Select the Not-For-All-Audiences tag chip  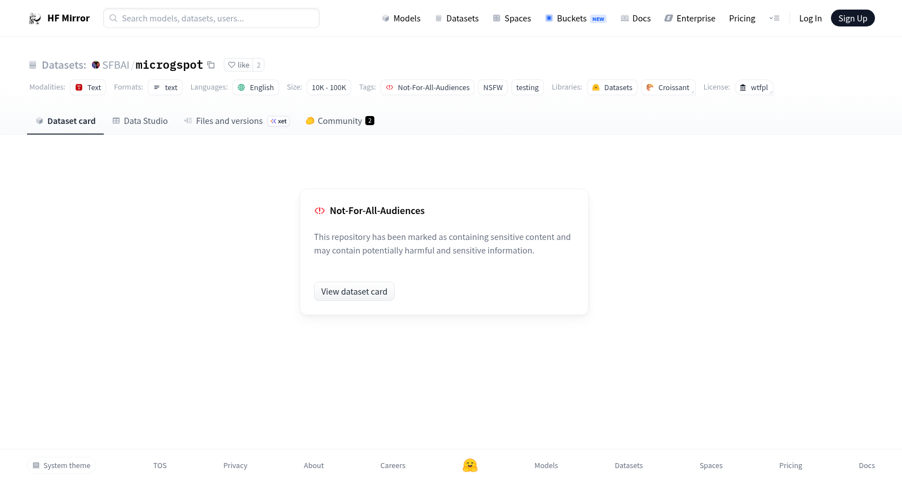coord(428,87)
